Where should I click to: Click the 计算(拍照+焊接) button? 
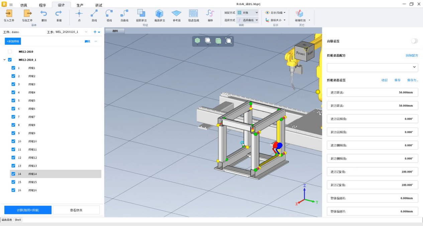28,210
